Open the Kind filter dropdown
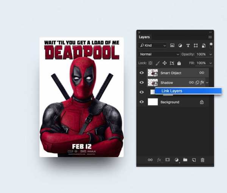The width and height of the screenshot is (227, 193). (x=152, y=45)
